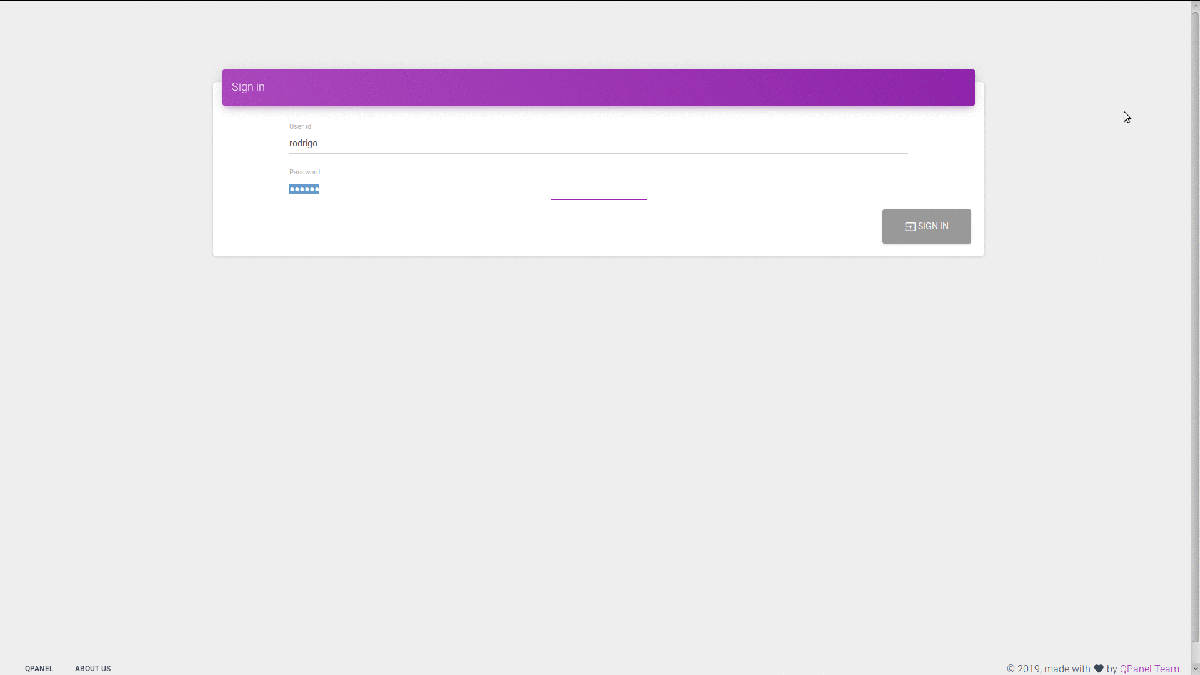Image resolution: width=1200 pixels, height=675 pixels.
Task: Click the 'User id' field label
Action: click(300, 126)
